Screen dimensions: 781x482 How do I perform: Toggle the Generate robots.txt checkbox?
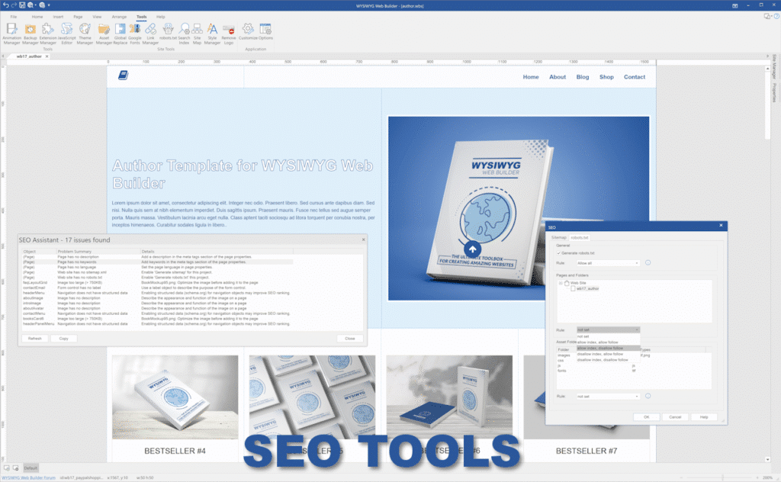558,253
